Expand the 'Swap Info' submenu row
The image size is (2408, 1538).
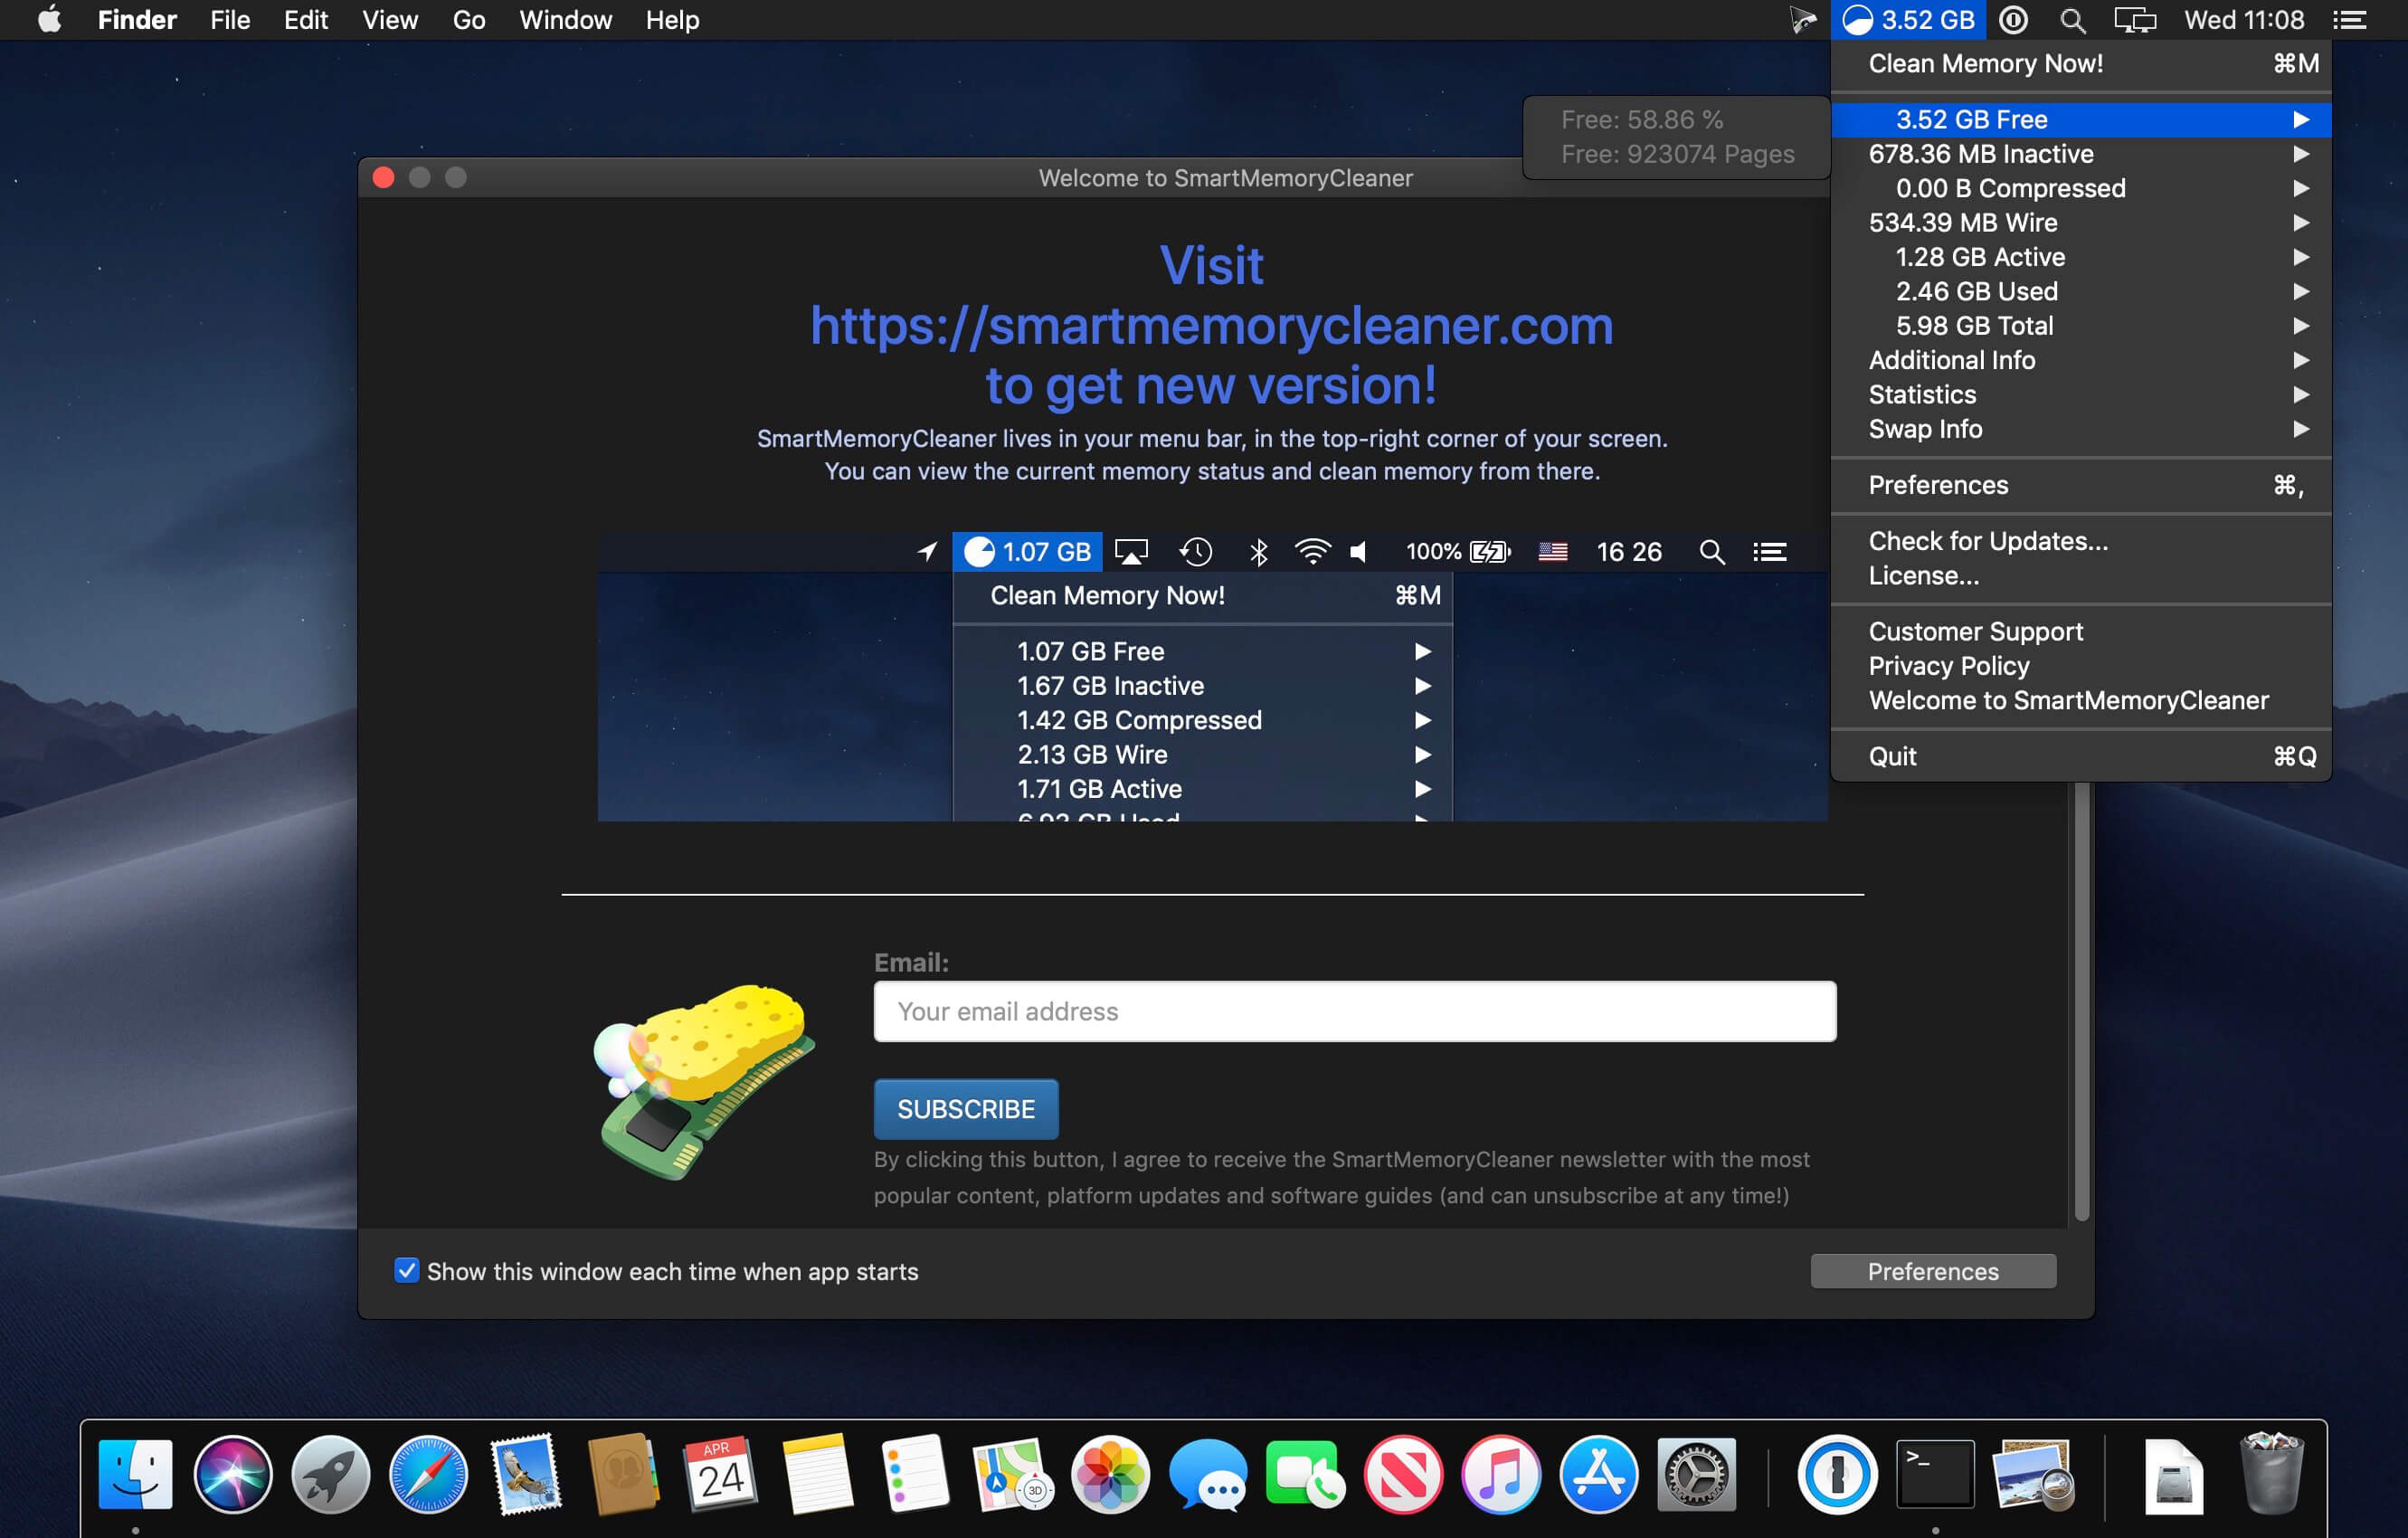2081,428
